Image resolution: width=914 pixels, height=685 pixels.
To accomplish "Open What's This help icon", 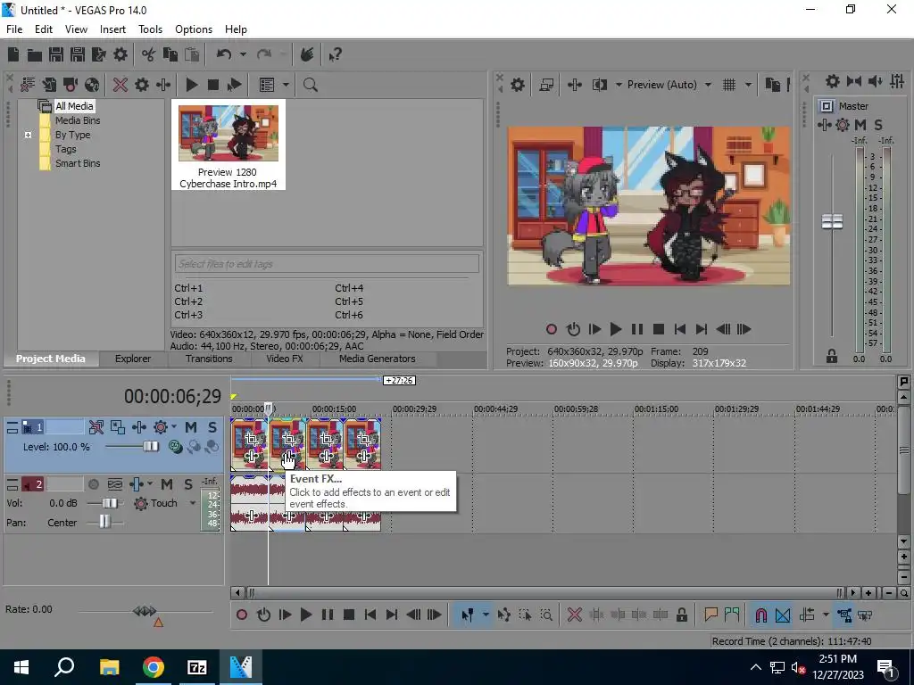I will coord(336,54).
